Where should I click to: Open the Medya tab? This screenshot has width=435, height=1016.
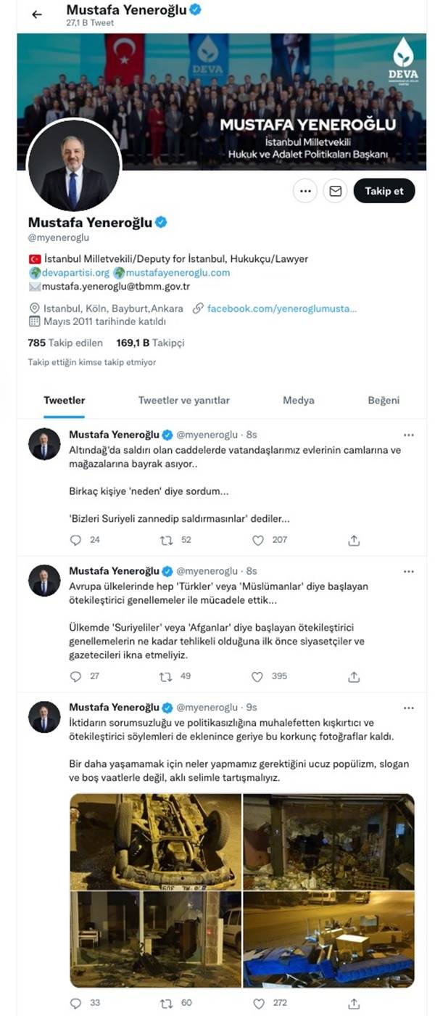pos(298,401)
